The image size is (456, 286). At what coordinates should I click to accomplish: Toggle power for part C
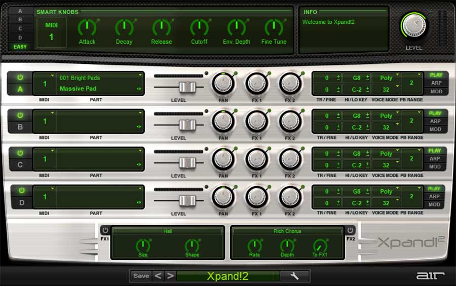(20, 153)
